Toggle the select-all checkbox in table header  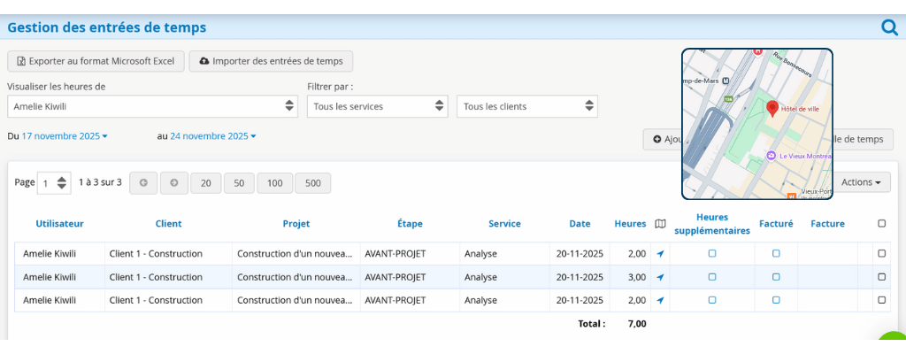(882, 223)
